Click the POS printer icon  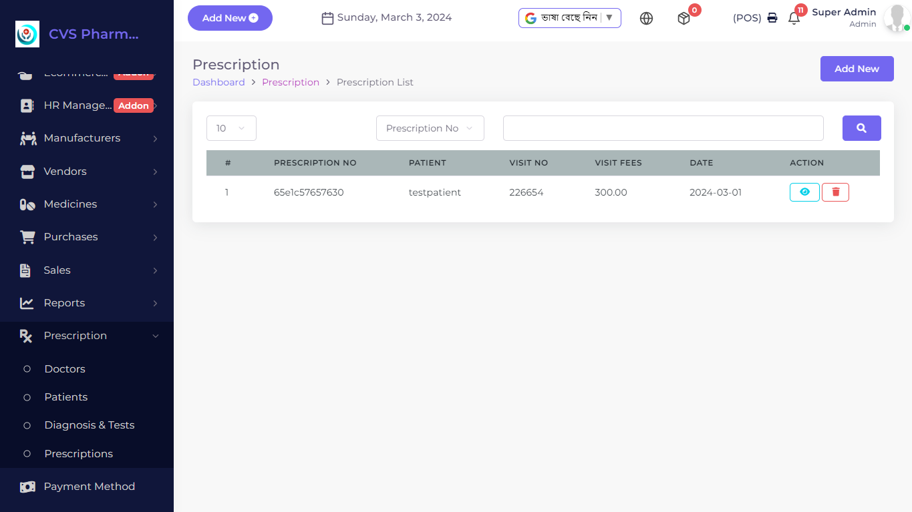pyautogui.click(x=772, y=18)
